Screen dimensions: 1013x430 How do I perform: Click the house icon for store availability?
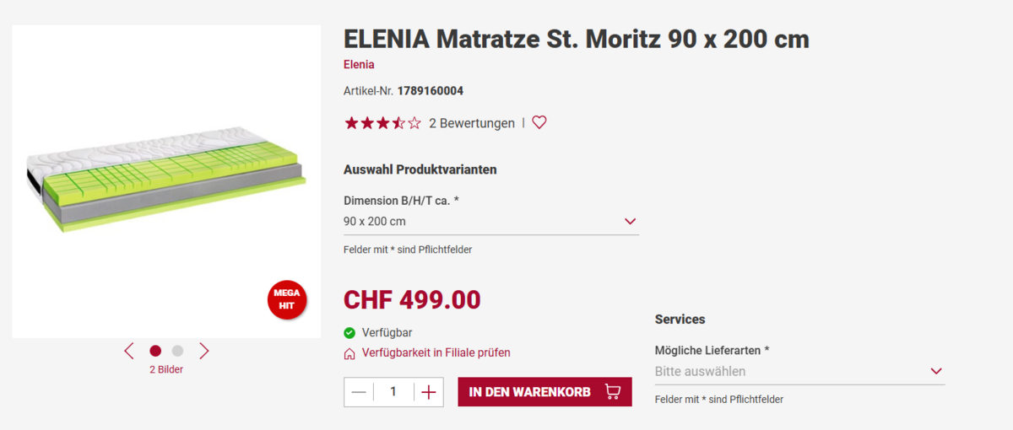349,353
